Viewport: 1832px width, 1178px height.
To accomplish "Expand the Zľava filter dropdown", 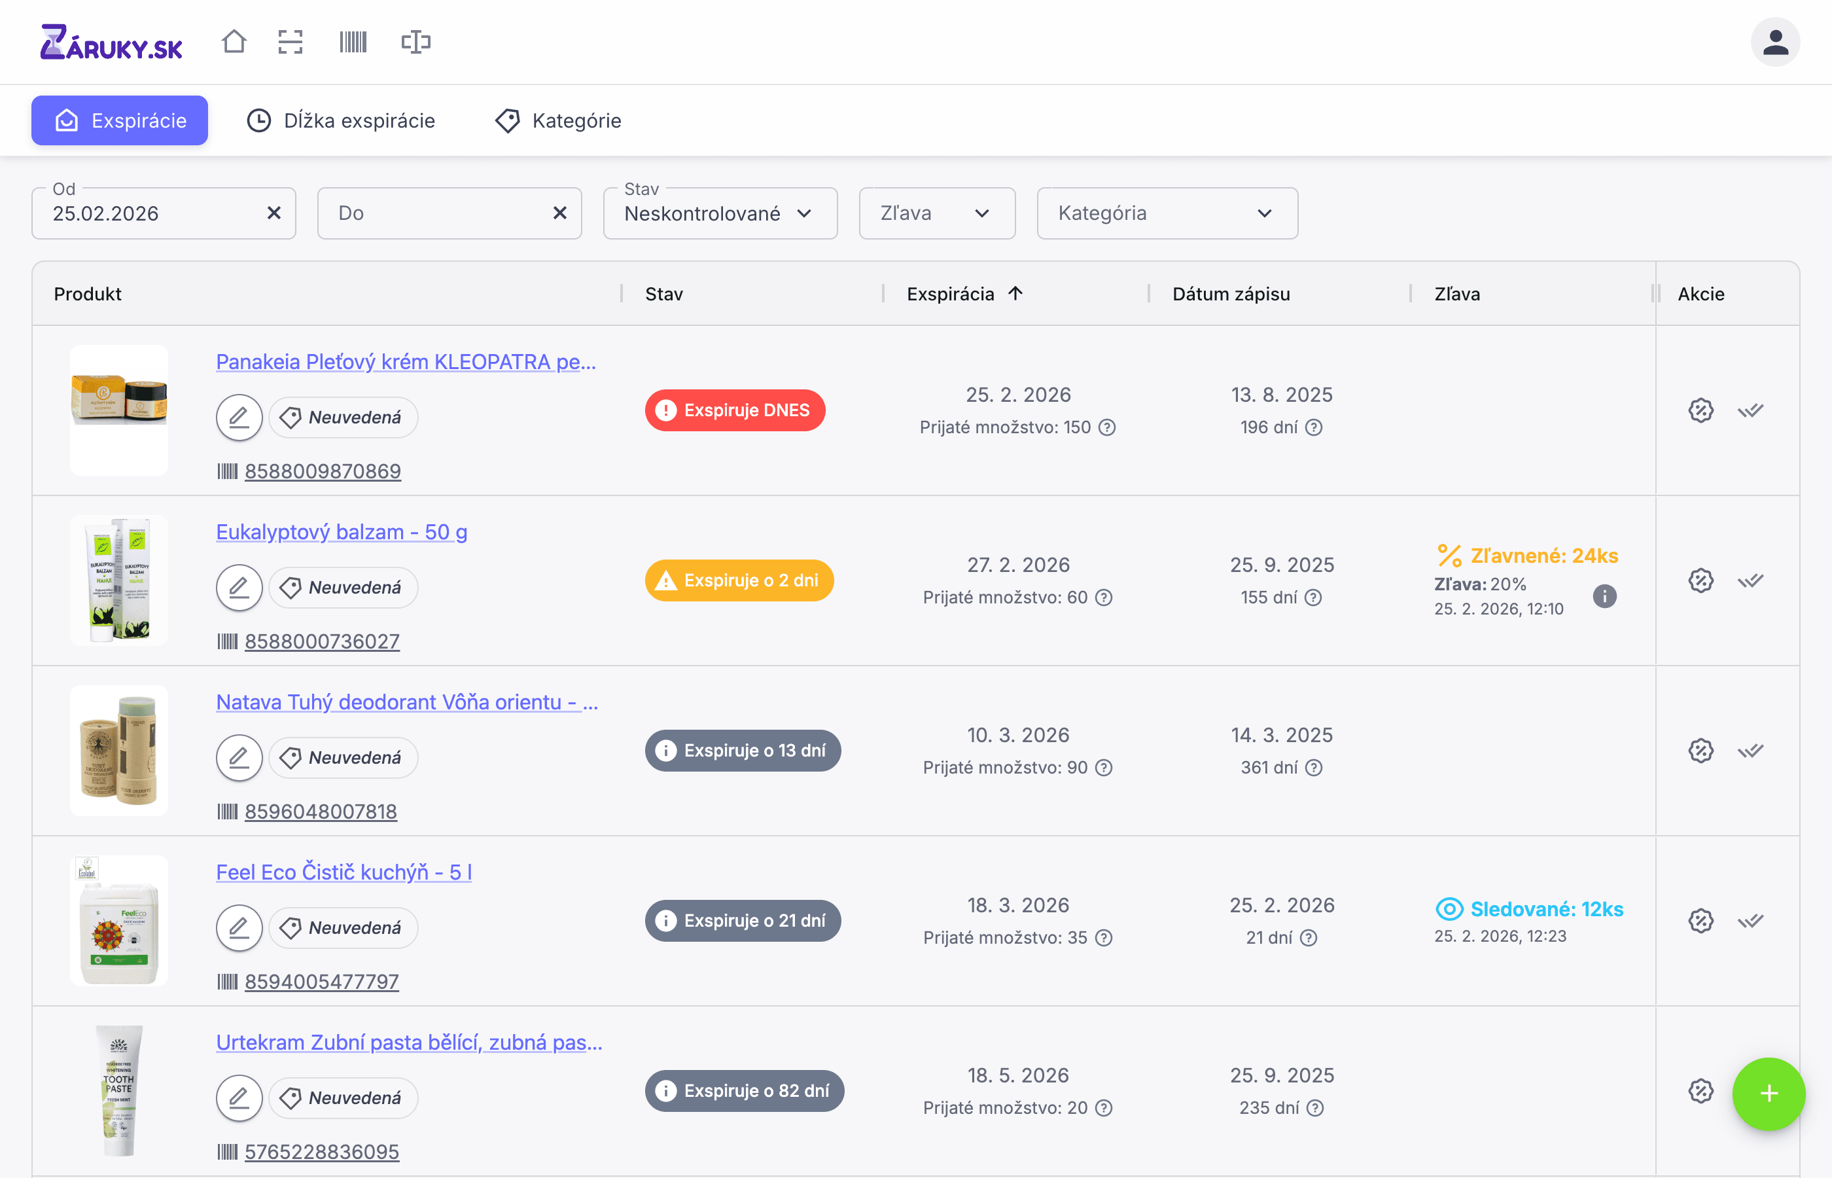I will point(936,213).
